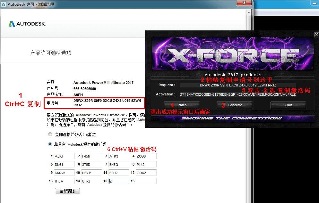This screenshot has height=203, width=319.
Task: Click activation code box 11 containing E2LR
Action: tap(119, 173)
